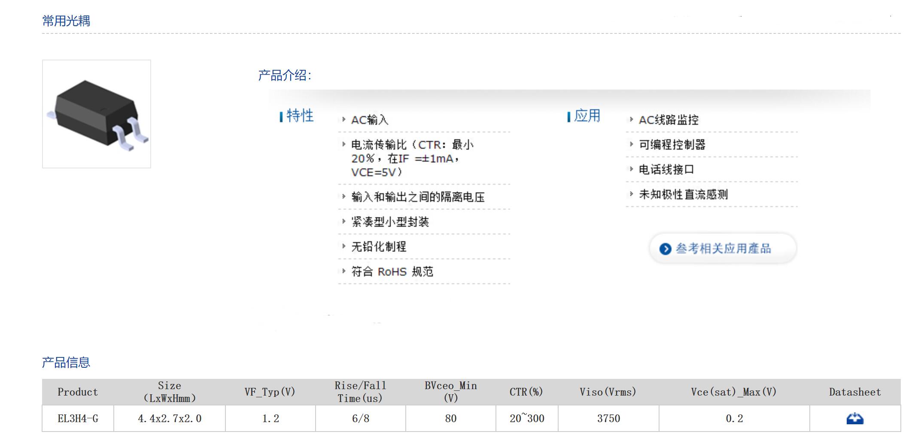Select 输入和输出之间的隔离电压 feature item
This screenshot has height=438, width=924.
(x=418, y=197)
